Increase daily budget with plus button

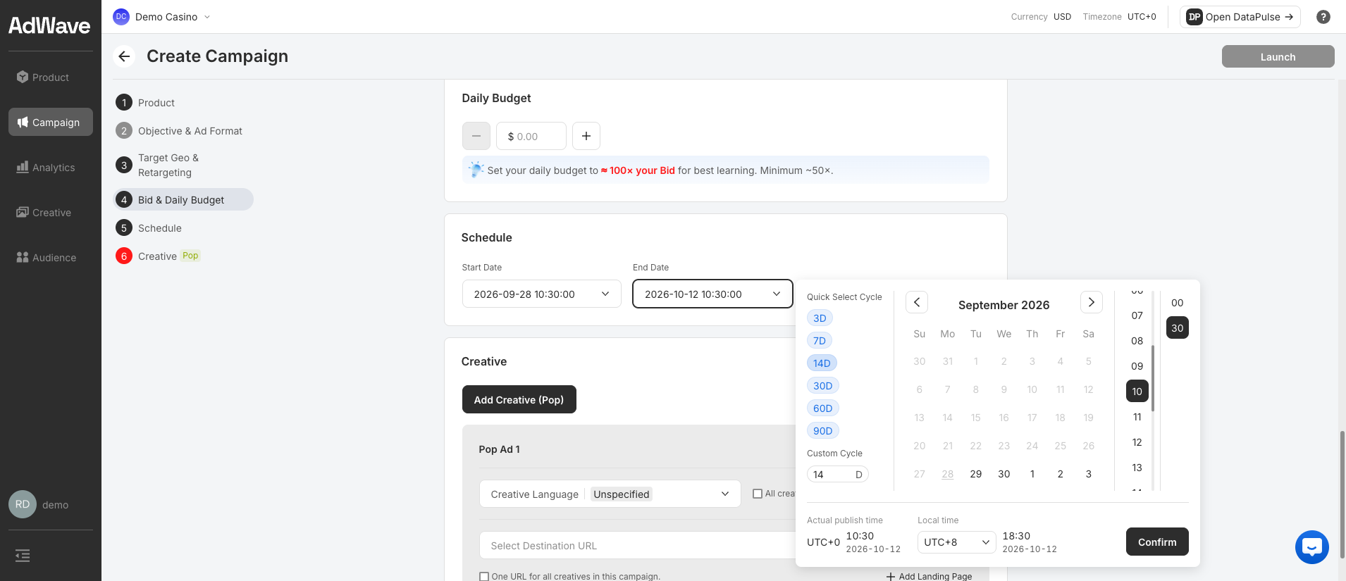pos(586,136)
